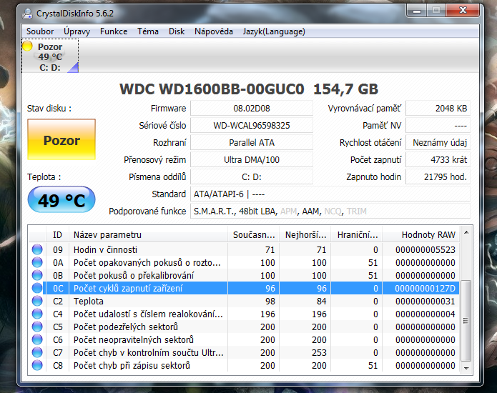Screen dimensions: 497x393
Task: Select row Počet chyb při zápisu sektorů
Action: [243, 365]
